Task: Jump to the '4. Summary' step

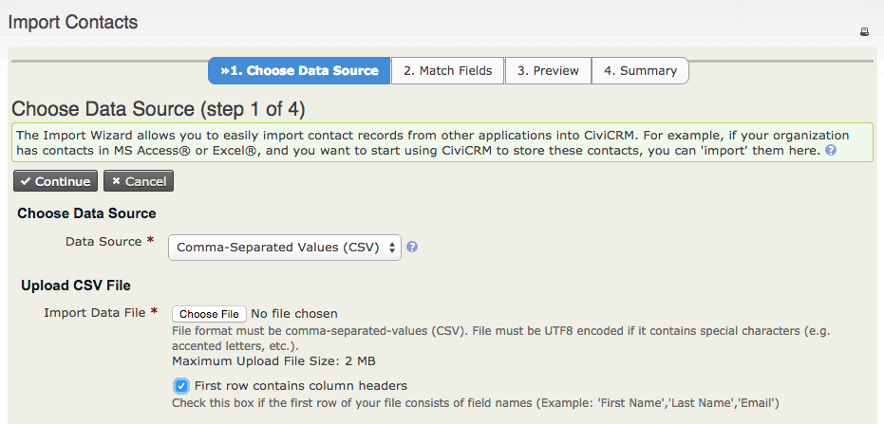Action: click(x=640, y=71)
